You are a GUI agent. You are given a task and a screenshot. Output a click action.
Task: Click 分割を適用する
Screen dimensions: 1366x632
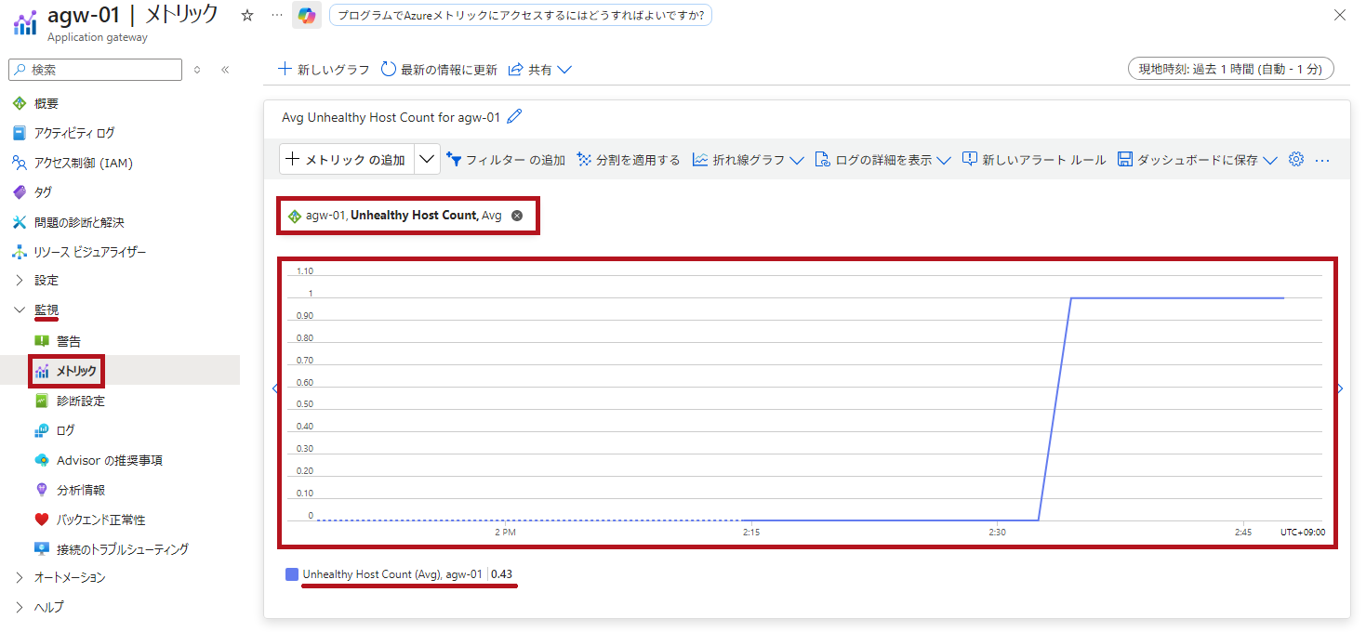[x=629, y=160]
